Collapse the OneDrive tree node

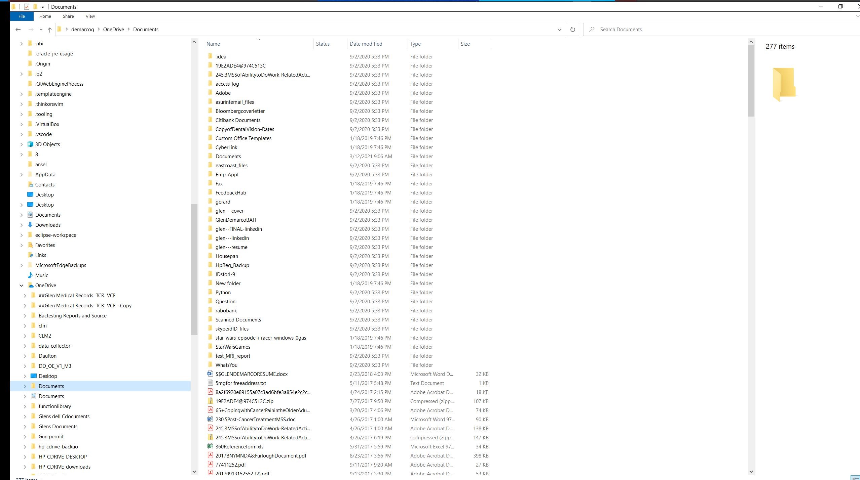pos(21,285)
